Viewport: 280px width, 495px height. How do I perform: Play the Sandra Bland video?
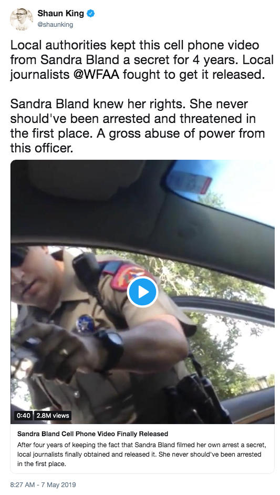point(142,292)
